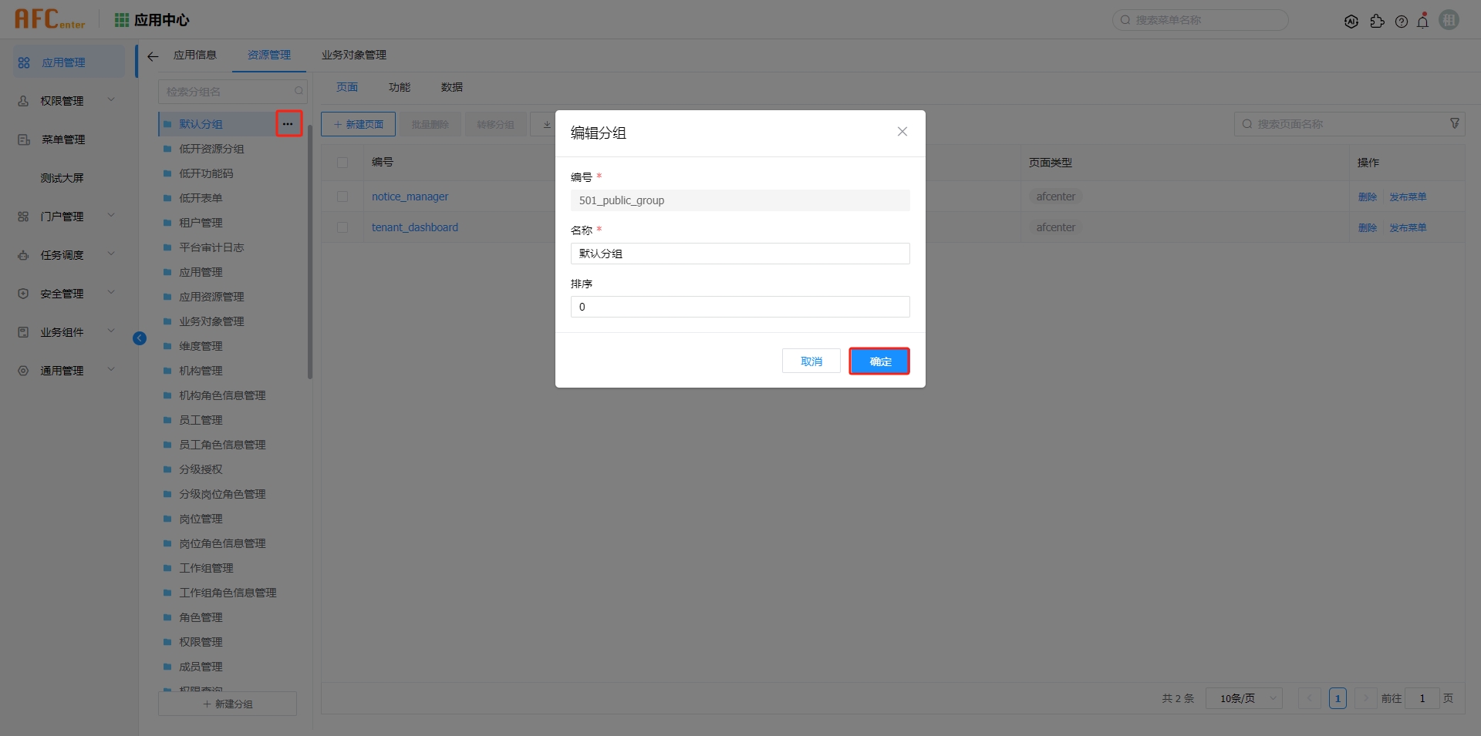Open the tenant_dashboard page link
This screenshot has height=736, width=1481.
coord(414,227)
